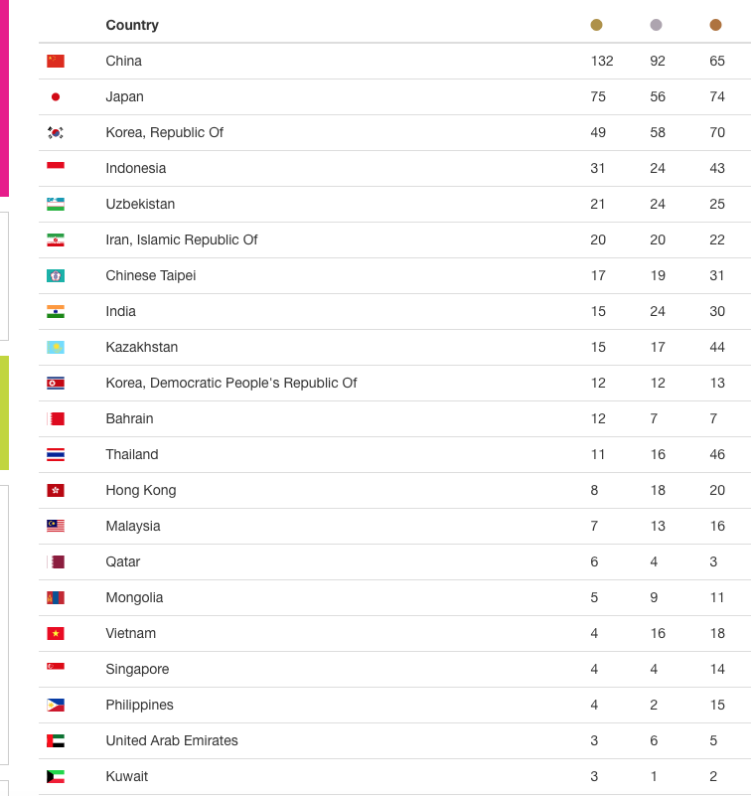Open the United Arab Emirates entry
The height and width of the screenshot is (796, 751).
point(172,740)
